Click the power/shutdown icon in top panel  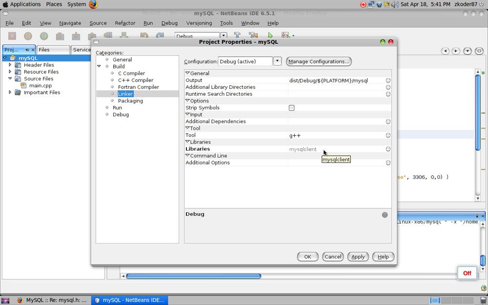coord(482,4)
